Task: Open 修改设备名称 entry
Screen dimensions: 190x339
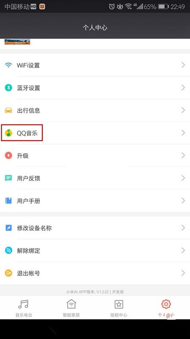Action: (95, 228)
